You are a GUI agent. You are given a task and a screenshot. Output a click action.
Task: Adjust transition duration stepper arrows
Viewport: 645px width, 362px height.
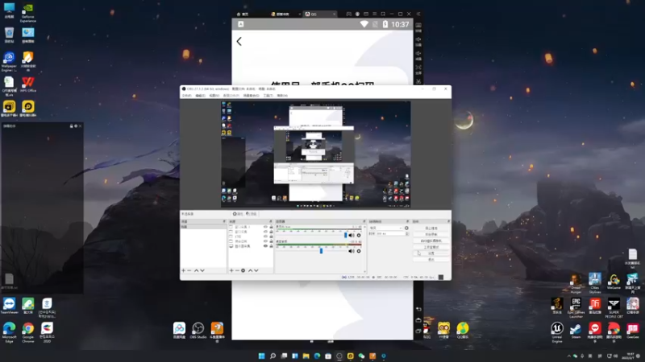point(407,233)
